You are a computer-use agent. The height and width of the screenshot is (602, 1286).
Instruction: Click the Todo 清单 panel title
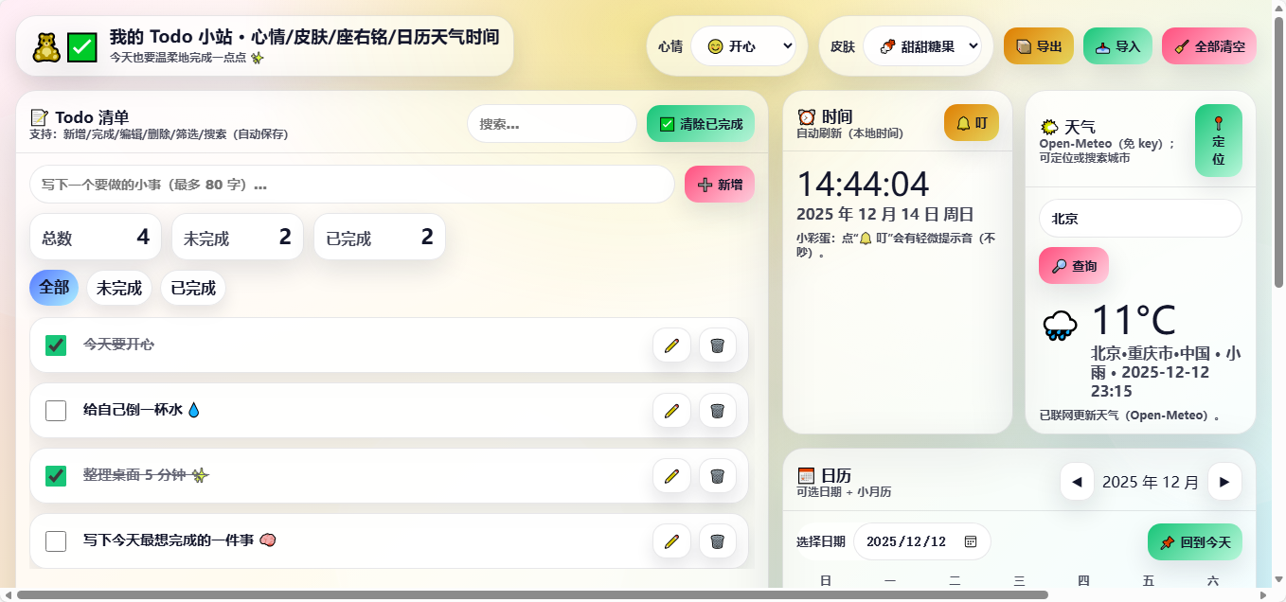tap(80, 117)
